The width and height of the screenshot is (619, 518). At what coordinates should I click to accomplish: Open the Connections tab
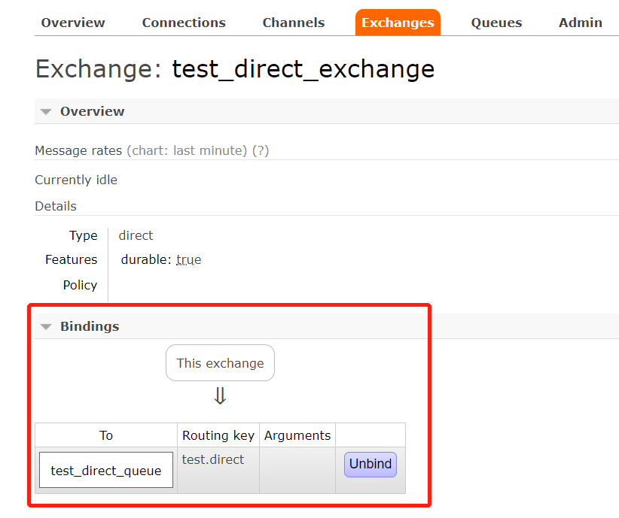point(184,23)
